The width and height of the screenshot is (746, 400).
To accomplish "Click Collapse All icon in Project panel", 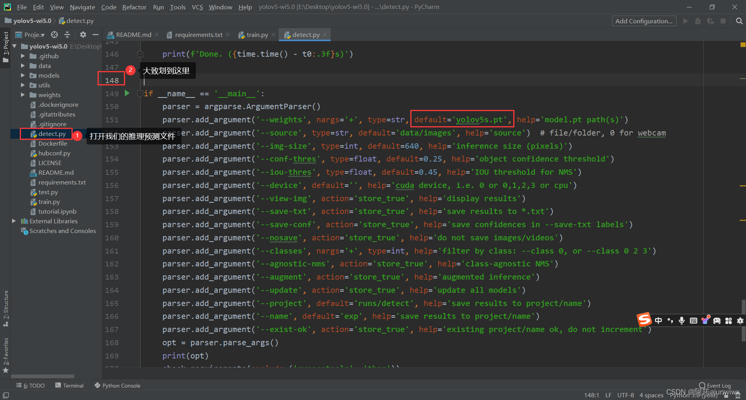I will pyautogui.click(x=67, y=35).
